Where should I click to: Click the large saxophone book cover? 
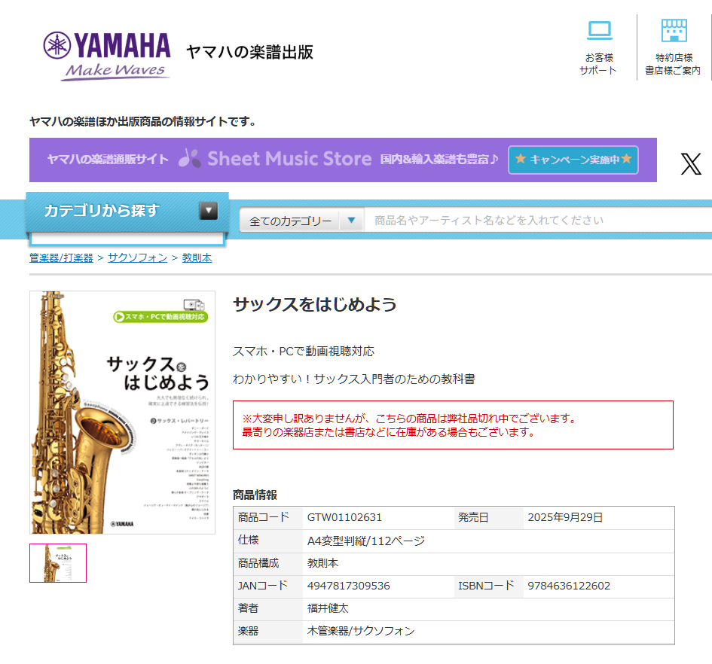pyautogui.click(x=122, y=413)
